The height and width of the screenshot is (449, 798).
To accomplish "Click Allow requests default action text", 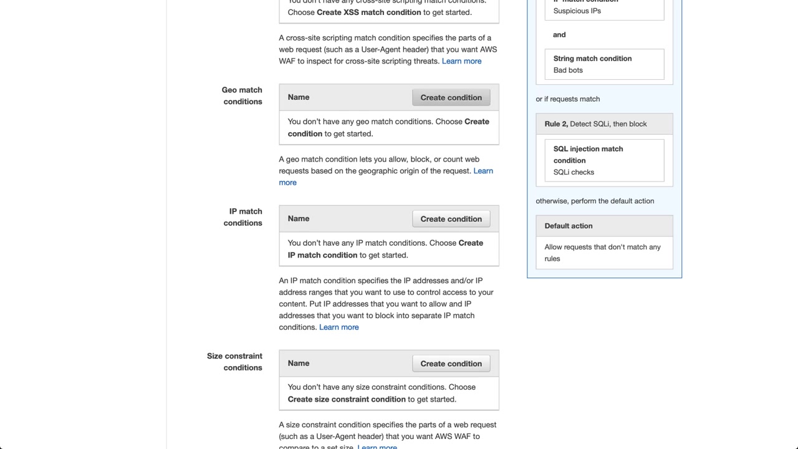I will 602,253.
